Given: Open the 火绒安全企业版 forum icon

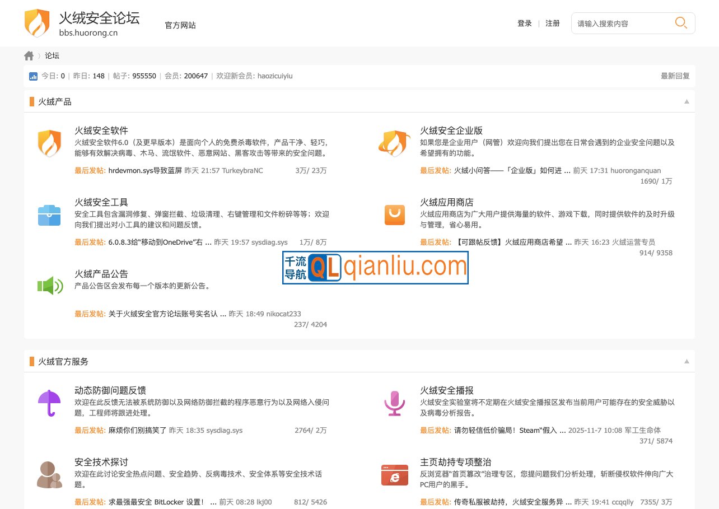Looking at the screenshot, I should [394, 143].
